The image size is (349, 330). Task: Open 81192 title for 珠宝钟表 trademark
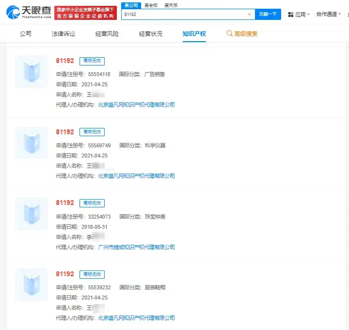pyautogui.click(x=65, y=203)
